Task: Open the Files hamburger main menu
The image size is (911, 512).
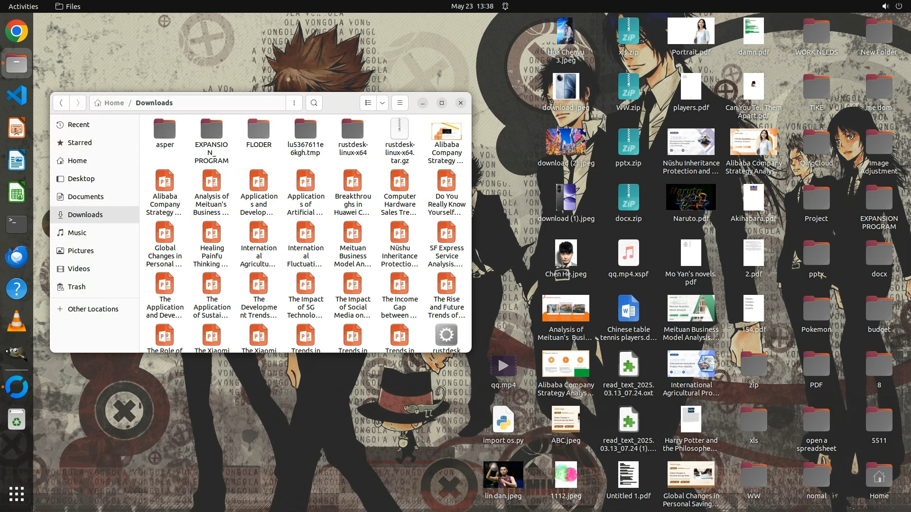Action: (x=400, y=103)
